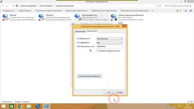Show more toolbar commands chevron
Viewport: 194px width, 109px height.
coord(152,11)
